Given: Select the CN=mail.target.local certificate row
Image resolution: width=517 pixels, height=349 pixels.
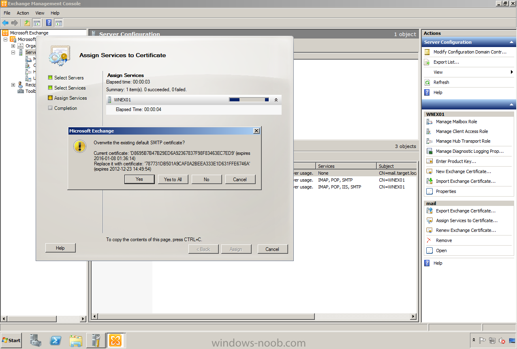Looking at the screenshot, I should pyautogui.click(x=356, y=173).
